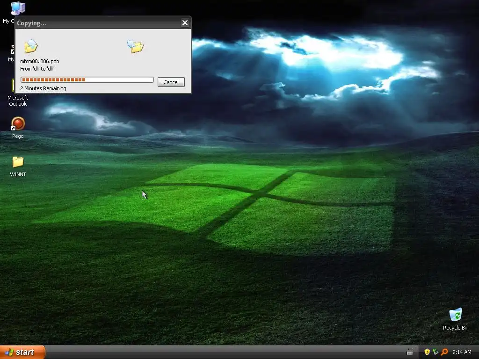Click the 9:14 AM clock
Screen dimensions: 479x359
coord(462,352)
